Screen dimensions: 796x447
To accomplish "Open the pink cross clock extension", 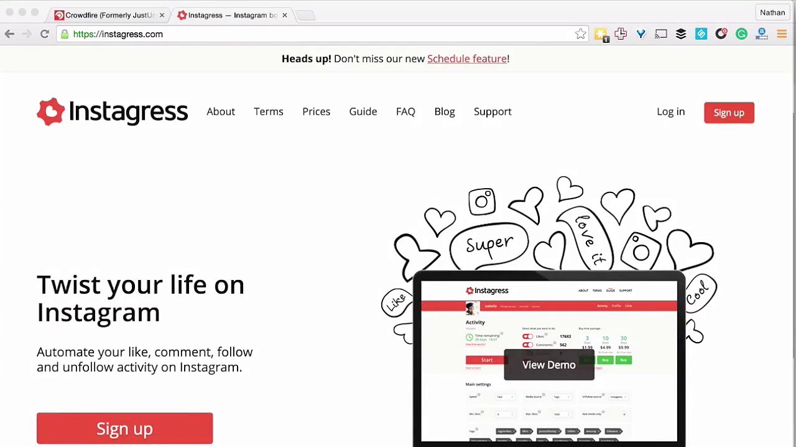I will click(x=621, y=34).
